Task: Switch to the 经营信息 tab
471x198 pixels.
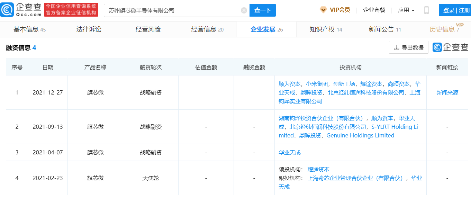Action: (207, 29)
